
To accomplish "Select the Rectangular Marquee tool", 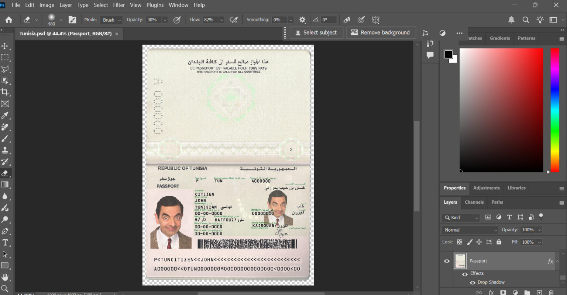I will tap(5, 57).
